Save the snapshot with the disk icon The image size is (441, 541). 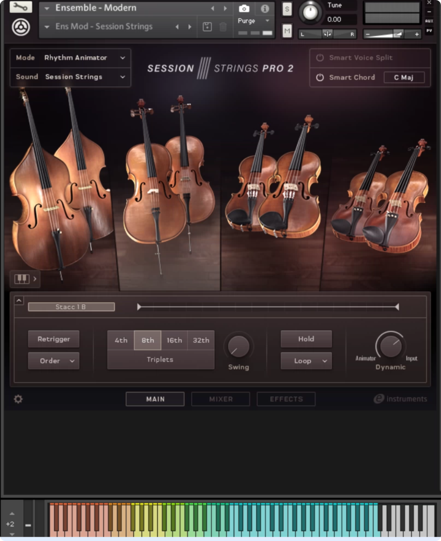click(x=207, y=27)
